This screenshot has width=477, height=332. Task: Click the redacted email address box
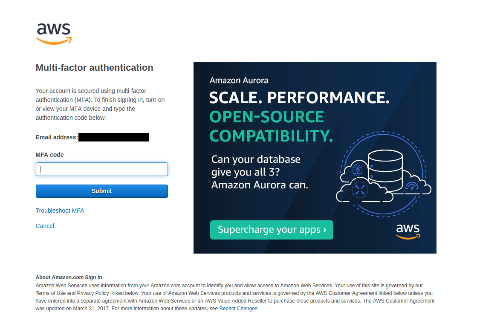click(x=113, y=137)
